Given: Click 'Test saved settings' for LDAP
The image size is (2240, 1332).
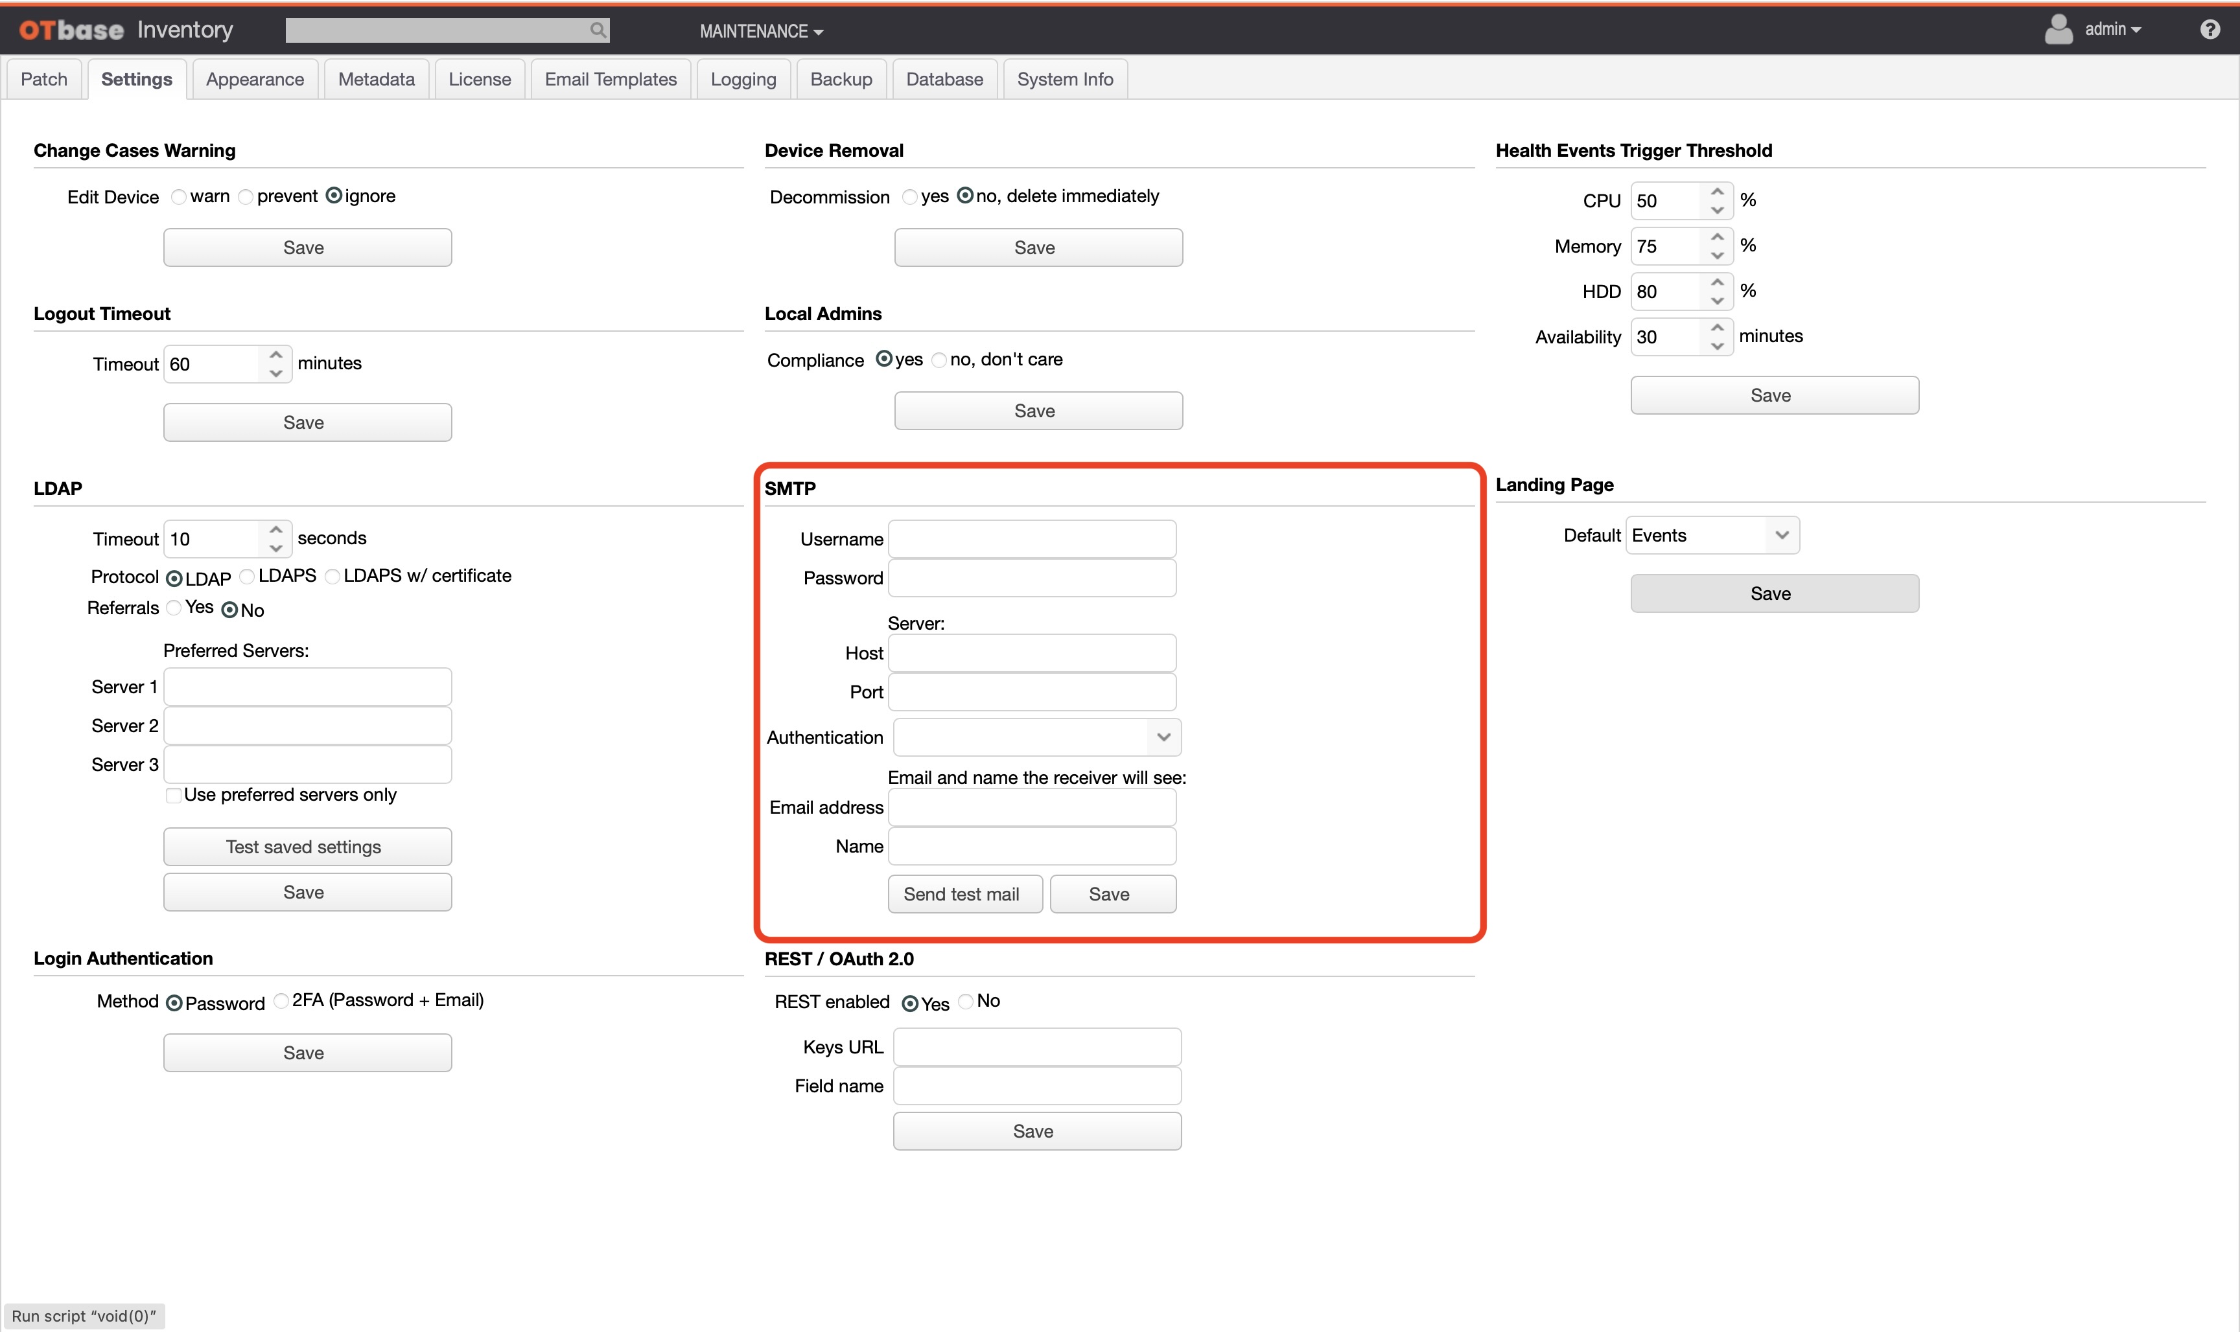Looking at the screenshot, I should pyautogui.click(x=307, y=846).
